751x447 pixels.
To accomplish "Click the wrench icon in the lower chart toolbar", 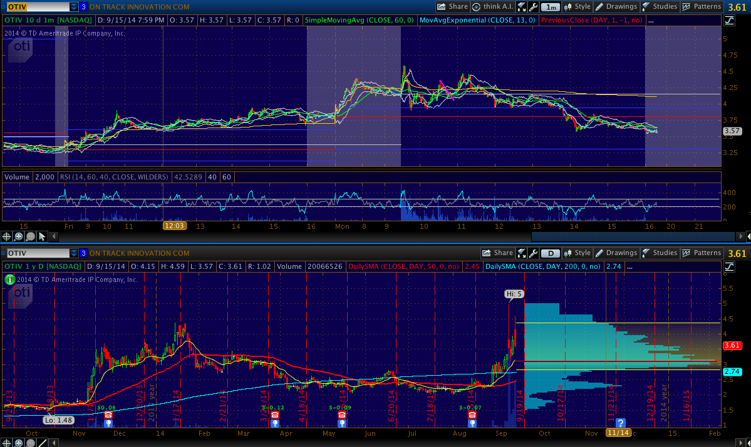I will (533, 253).
